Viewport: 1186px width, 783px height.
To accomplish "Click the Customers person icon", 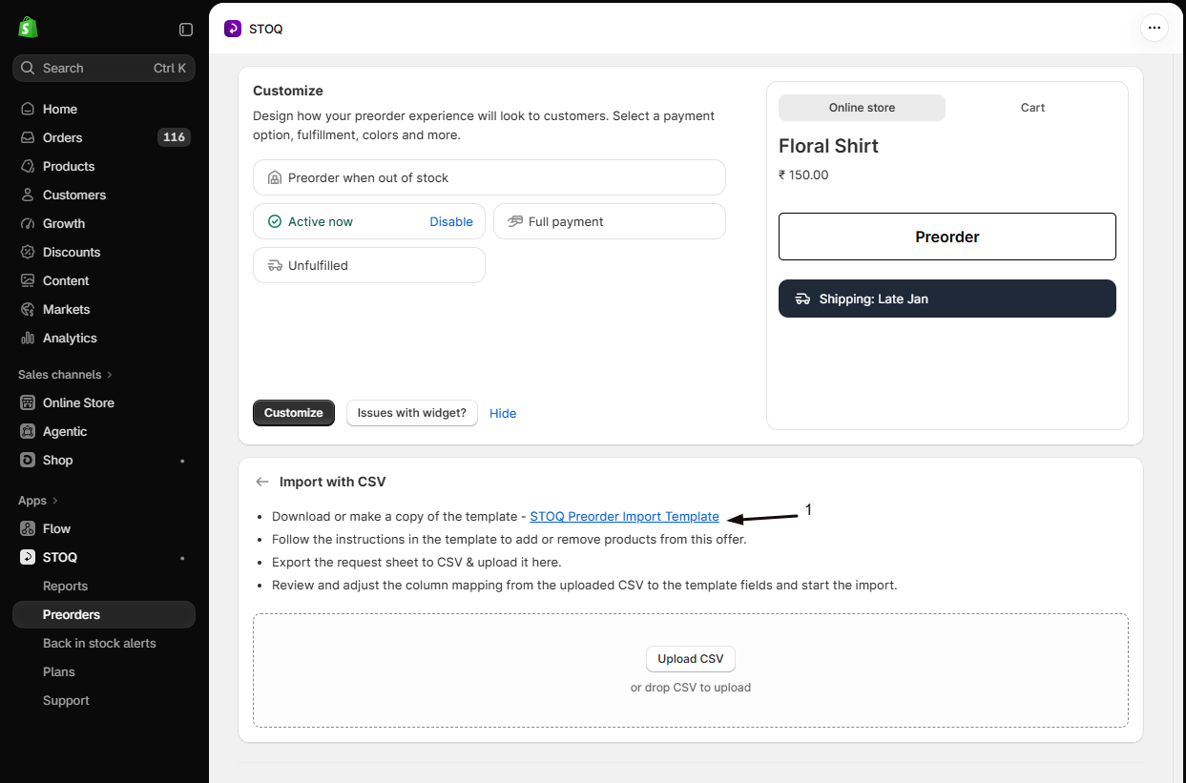I will point(28,195).
